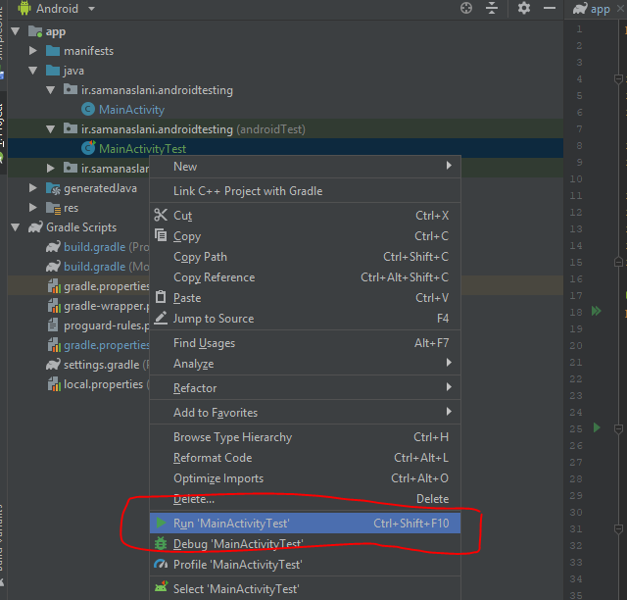Open the project panel settings gear
This screenshot has height=600, width=627.
coord(524,9)
